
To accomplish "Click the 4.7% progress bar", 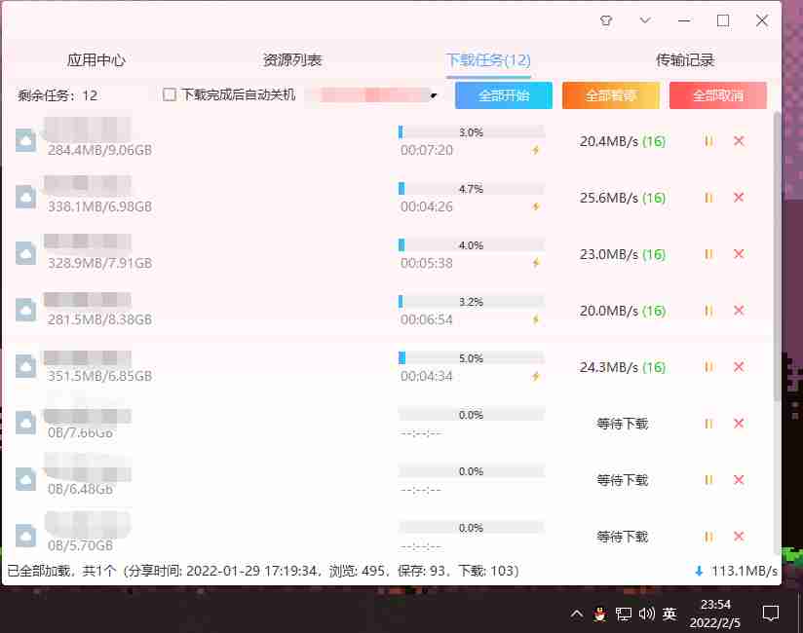I will tap(471, 189).
